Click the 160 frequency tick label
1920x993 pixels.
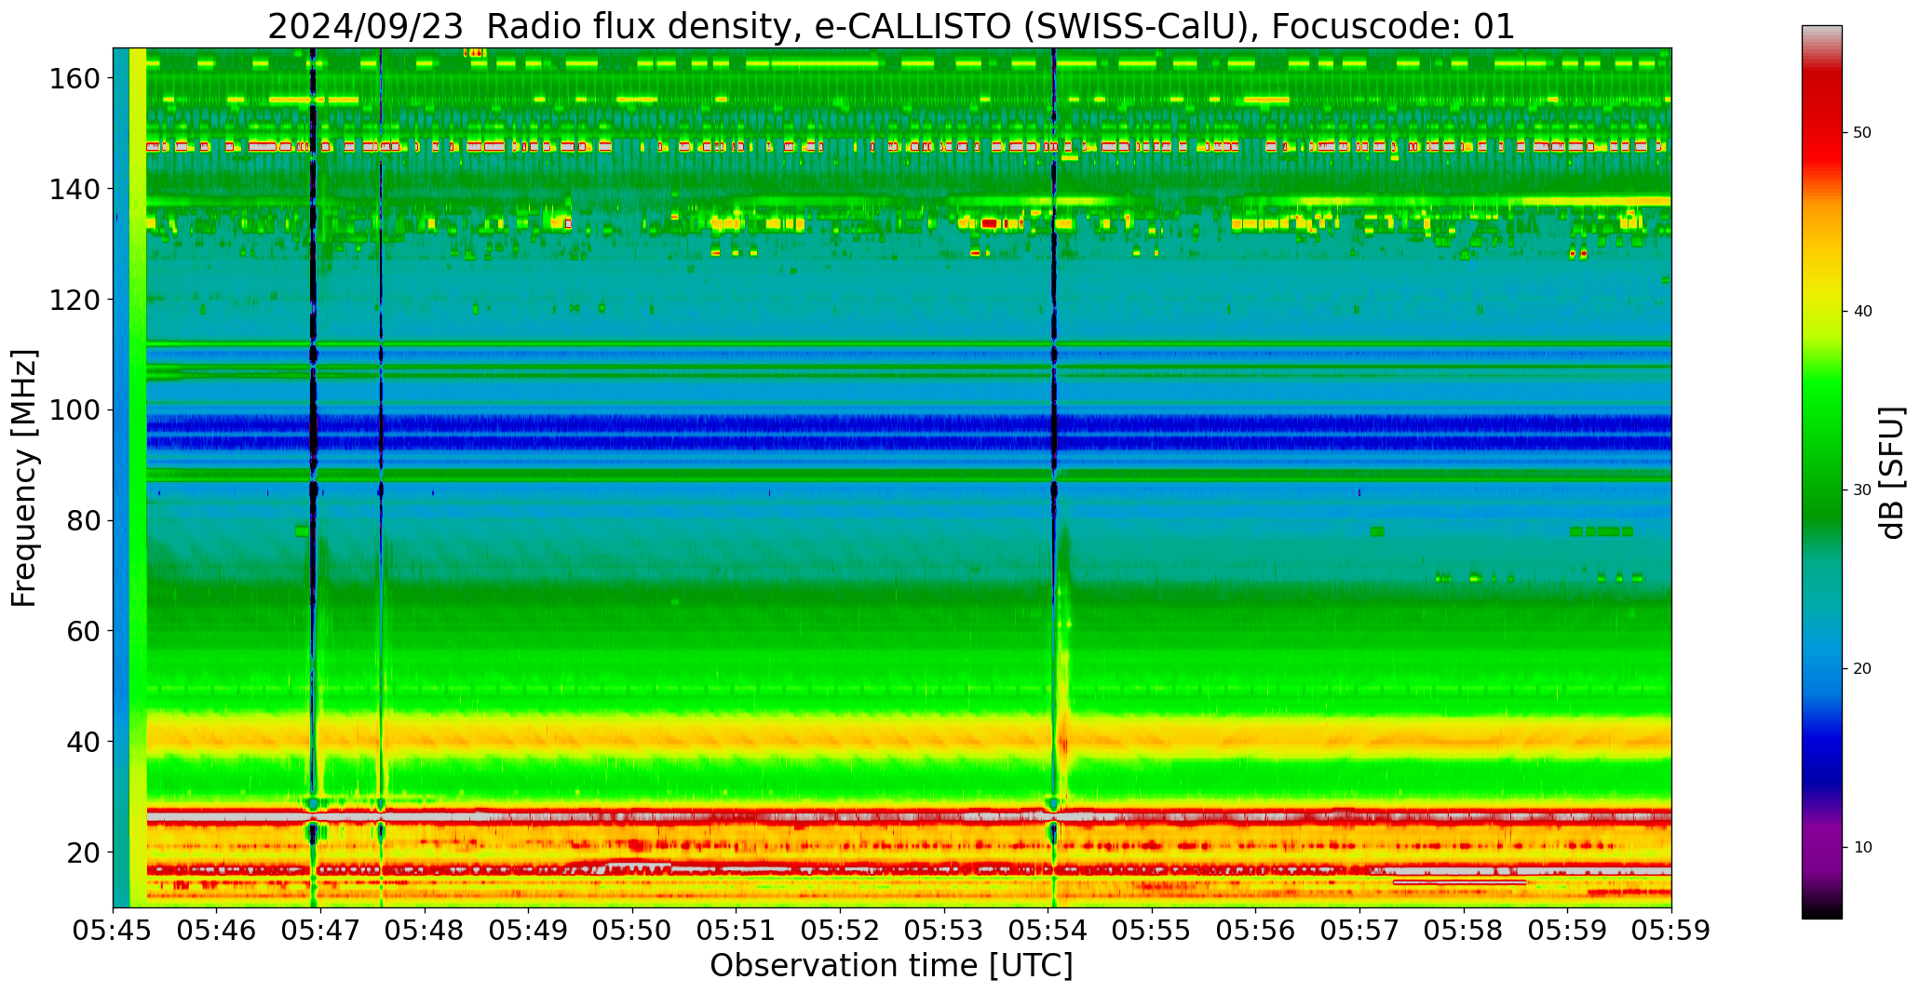click(x=74, y=78)
